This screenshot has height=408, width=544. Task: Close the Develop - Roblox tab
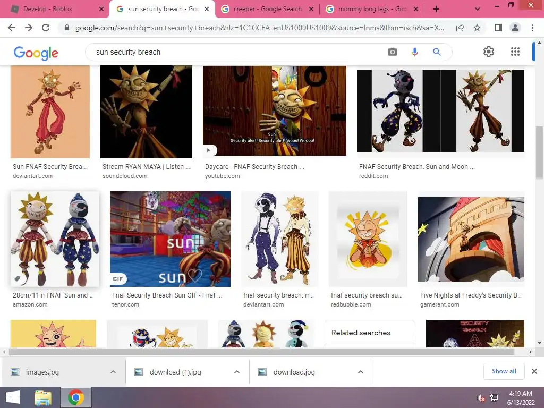101,9
